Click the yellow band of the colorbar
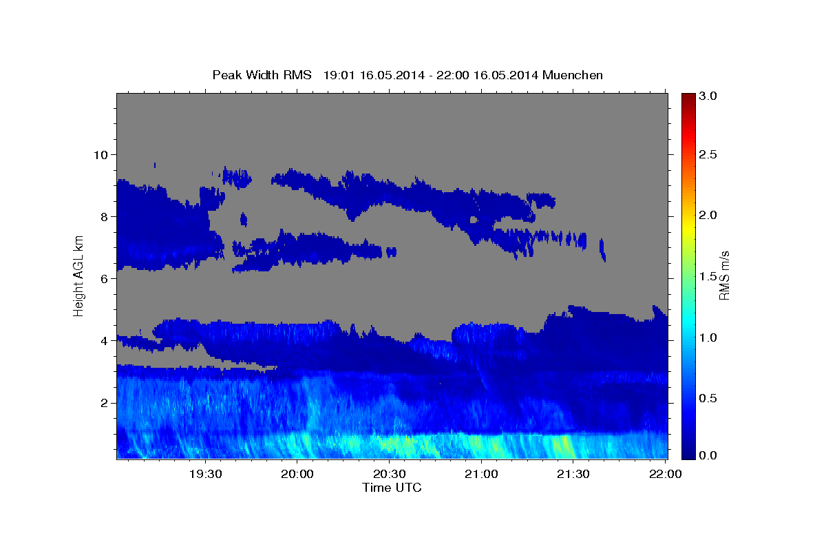The width and height of the screenshot is (826, 551). click(x=688, y=227)
